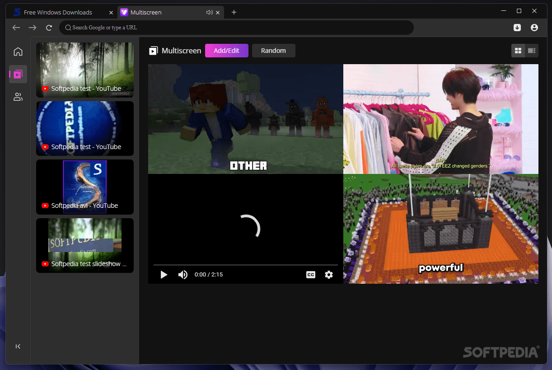Click YouTube icon on Softpedia.avi item
Viewport: 552px width, 370px height.
(x=45, y=206)
